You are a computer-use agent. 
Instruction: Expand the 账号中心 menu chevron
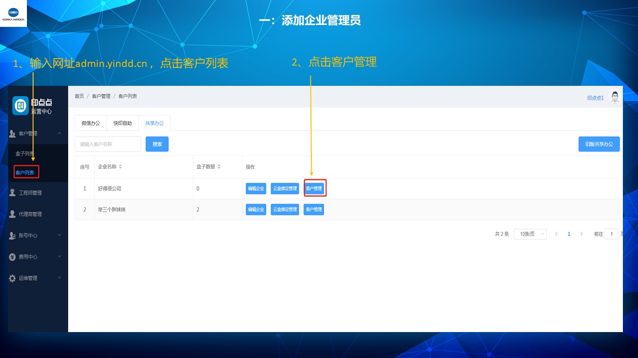pyautogui.click(x=60, y=235)
